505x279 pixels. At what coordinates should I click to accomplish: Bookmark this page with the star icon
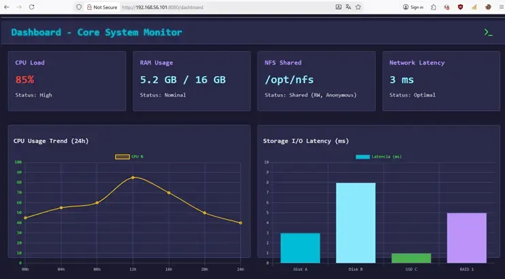click(358, 7)
